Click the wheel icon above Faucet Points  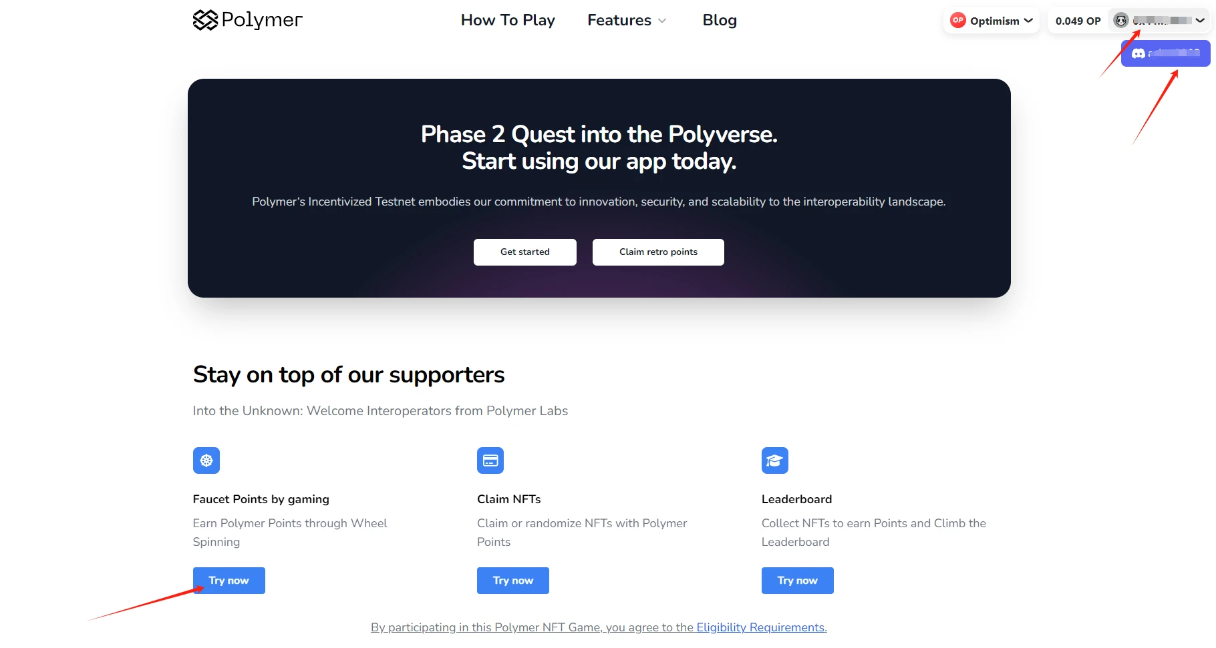coord(206,460)
